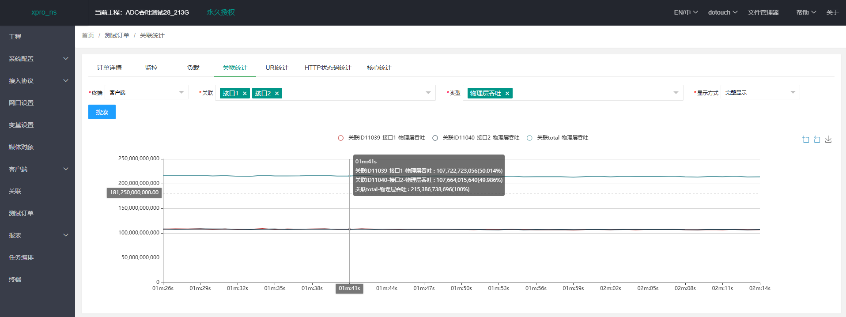Expand the 系统配置 sidebar menu
This screenshot has width=846, height=317.
(38, 59)
